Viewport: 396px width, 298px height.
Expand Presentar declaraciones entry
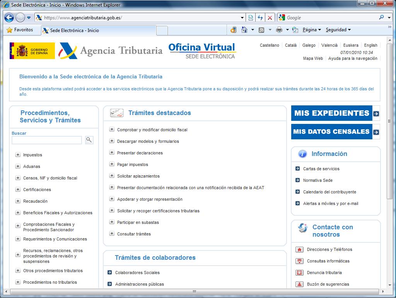coord(112,153)
